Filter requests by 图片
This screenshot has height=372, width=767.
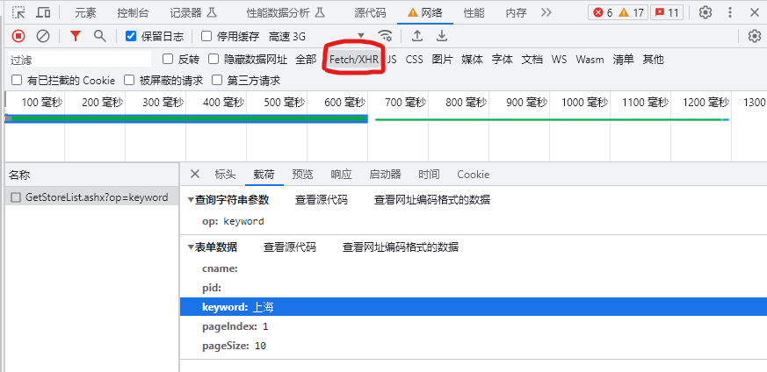(x=442, y=60)
